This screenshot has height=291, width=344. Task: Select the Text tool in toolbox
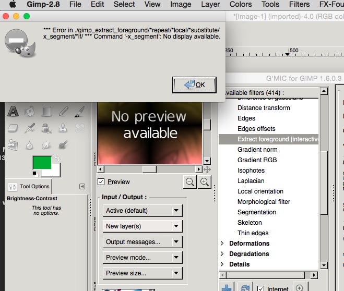[x=13, y=111]
